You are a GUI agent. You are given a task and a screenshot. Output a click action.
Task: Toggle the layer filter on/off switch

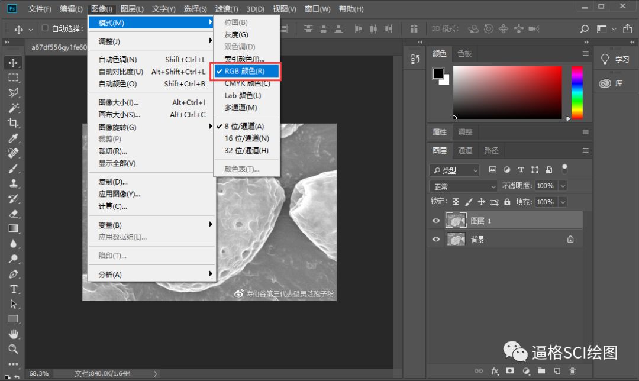(564, 168)
